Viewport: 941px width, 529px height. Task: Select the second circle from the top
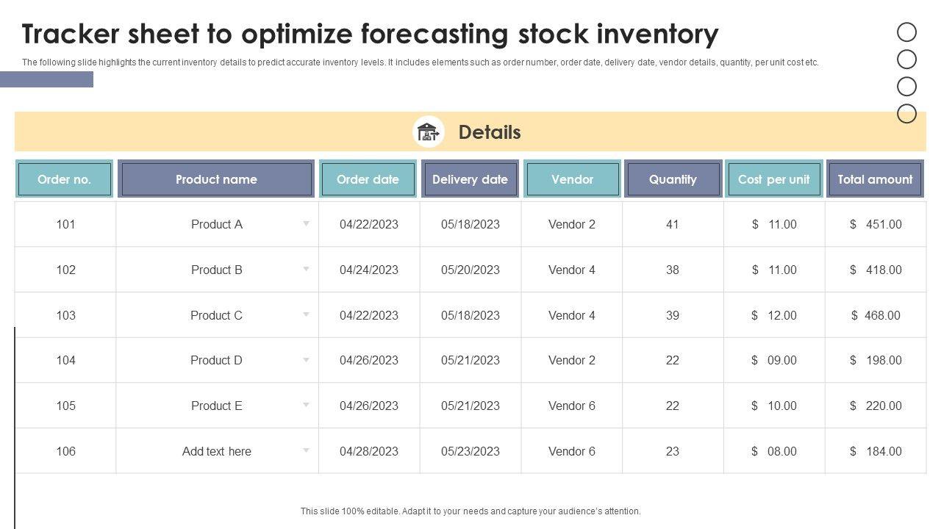coord(906,59)
